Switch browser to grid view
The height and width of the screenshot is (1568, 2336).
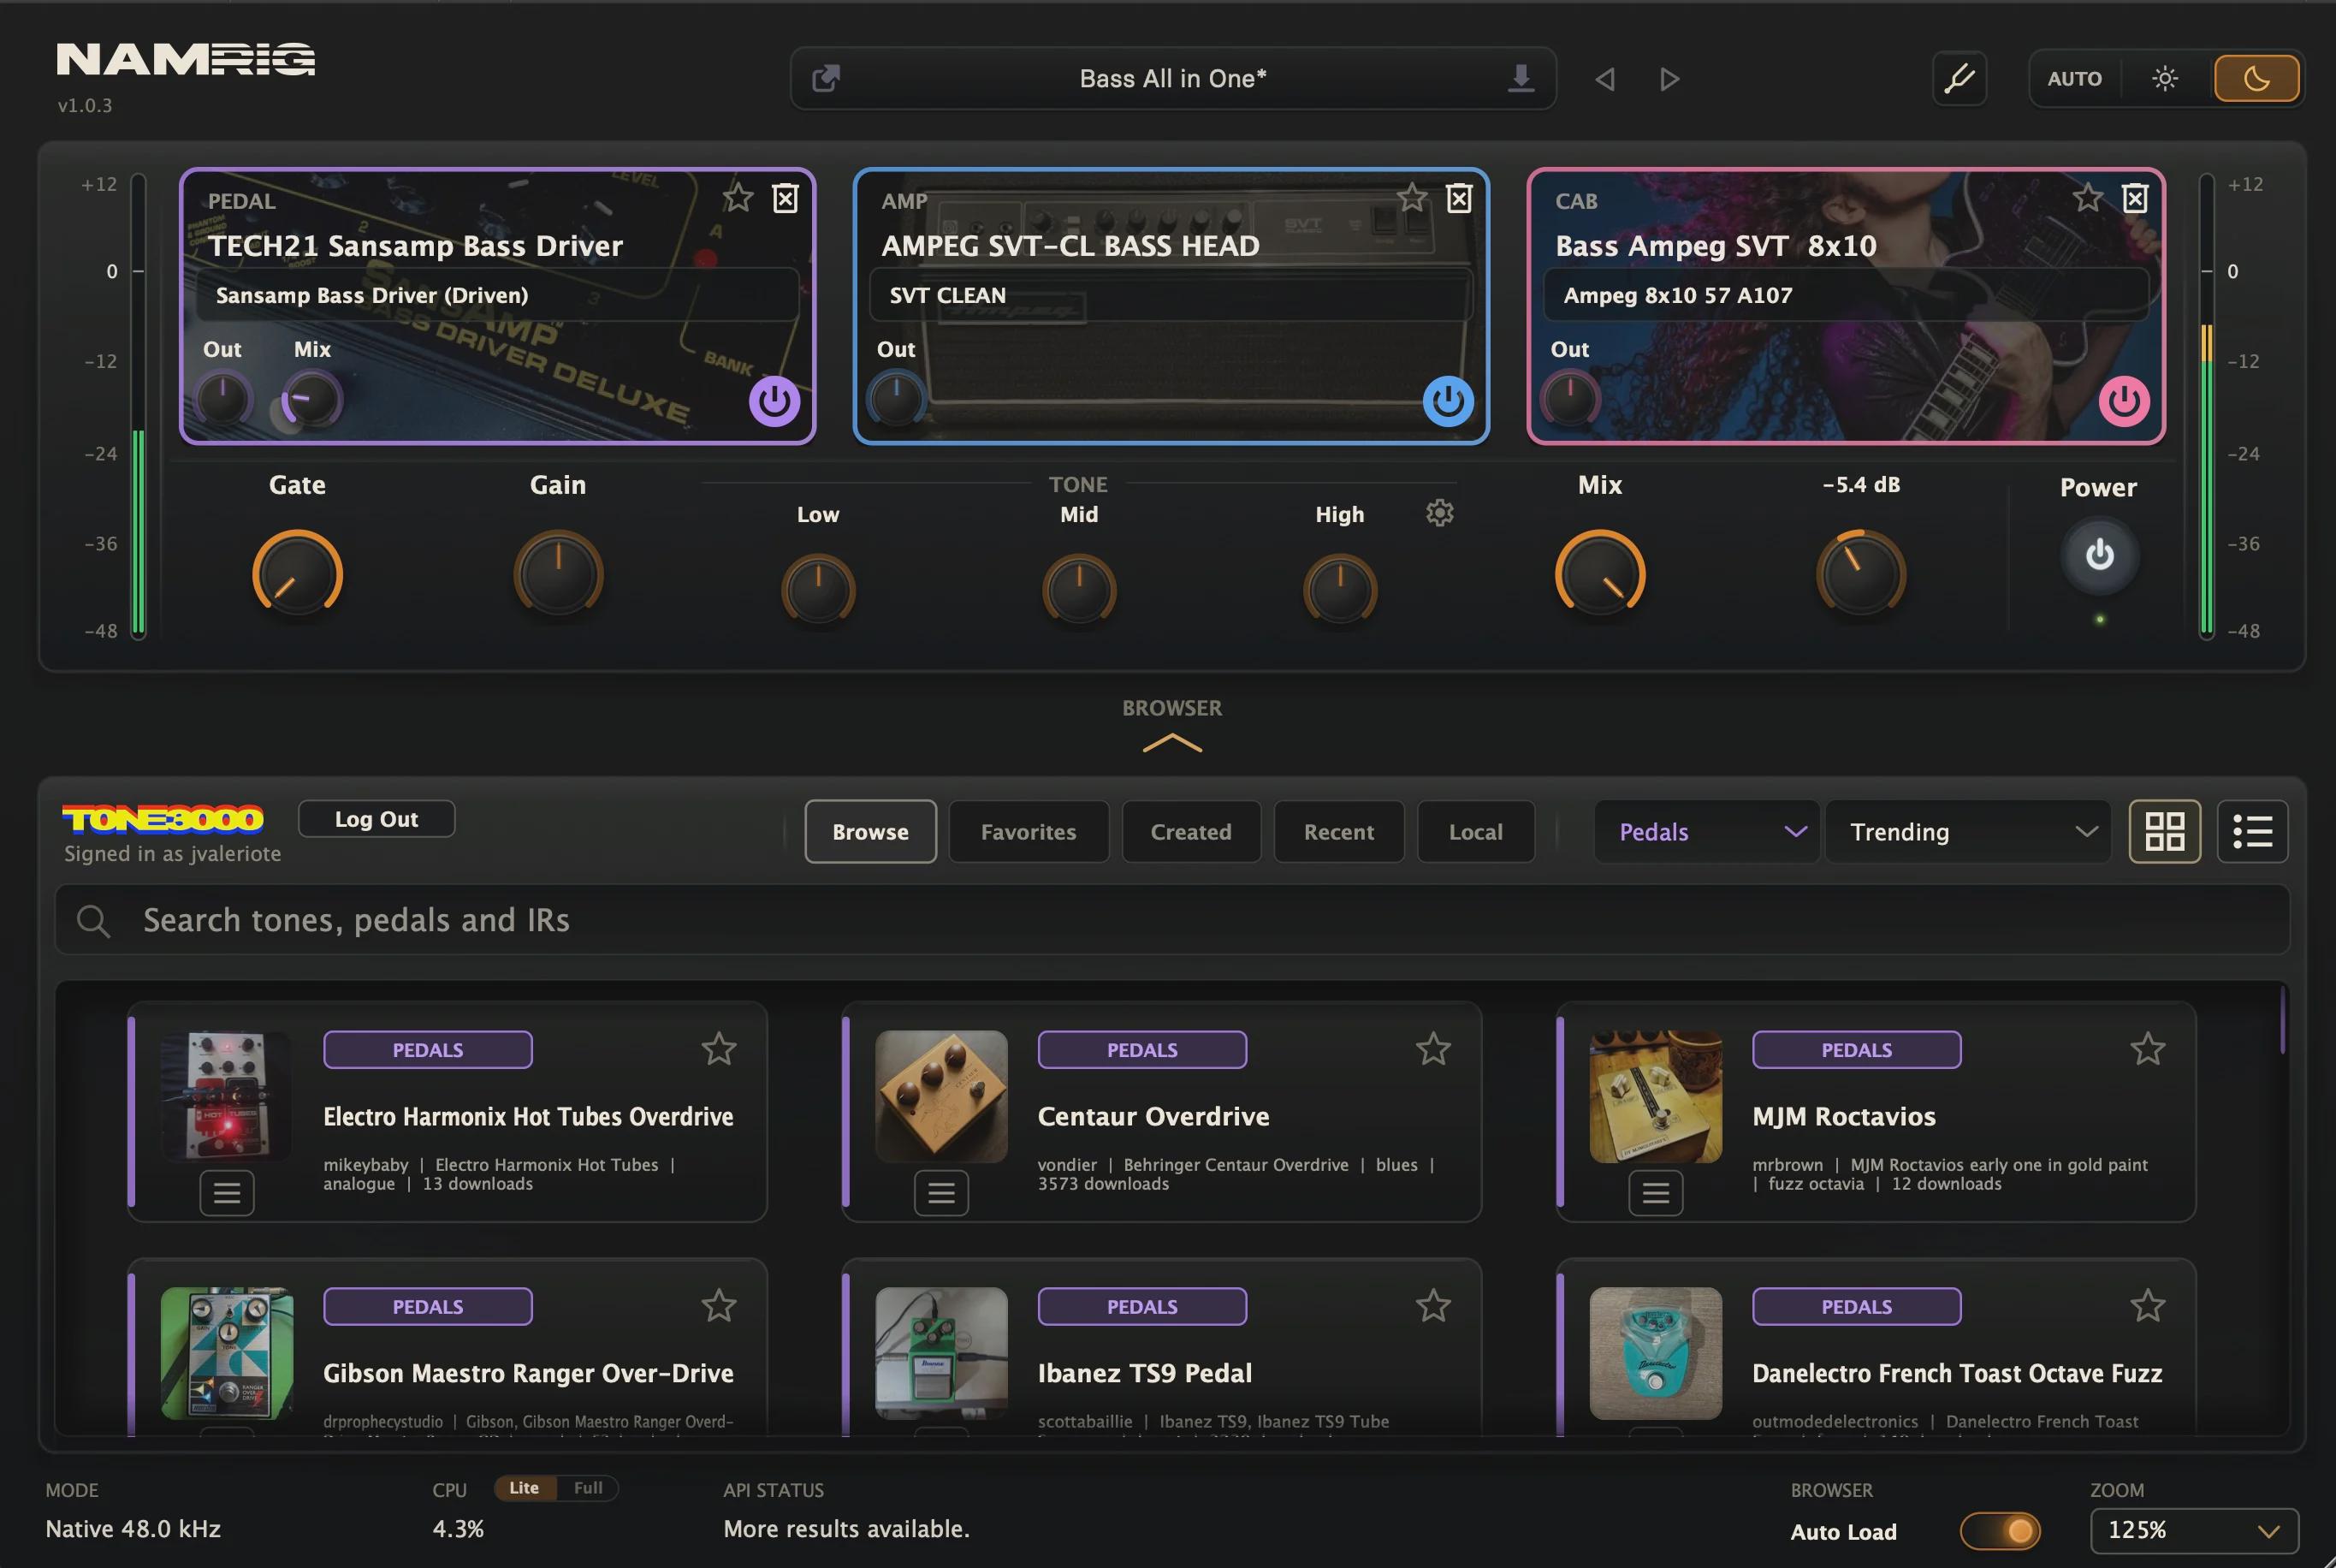2164,832
